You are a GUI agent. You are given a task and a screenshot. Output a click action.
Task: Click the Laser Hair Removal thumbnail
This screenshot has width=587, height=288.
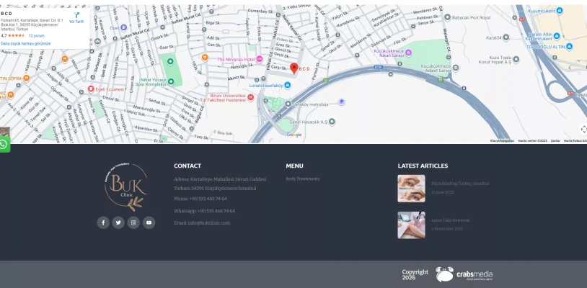pyautogui.click(x=411, y=225)
